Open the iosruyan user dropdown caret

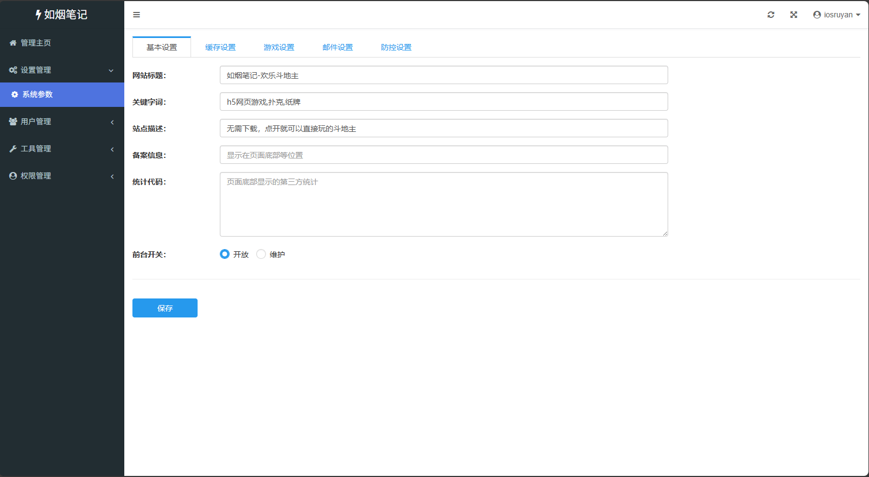tap(858, 15)
